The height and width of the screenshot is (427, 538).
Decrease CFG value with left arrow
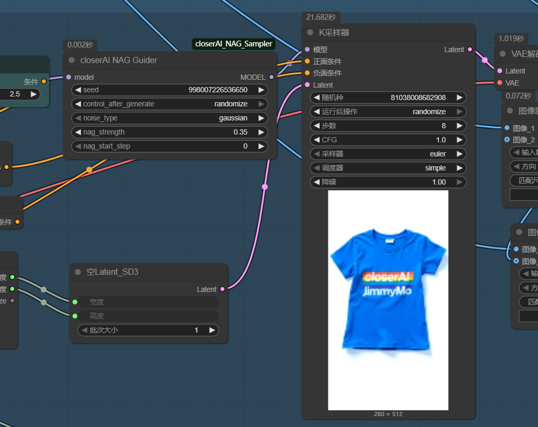(x=316, y=140)
